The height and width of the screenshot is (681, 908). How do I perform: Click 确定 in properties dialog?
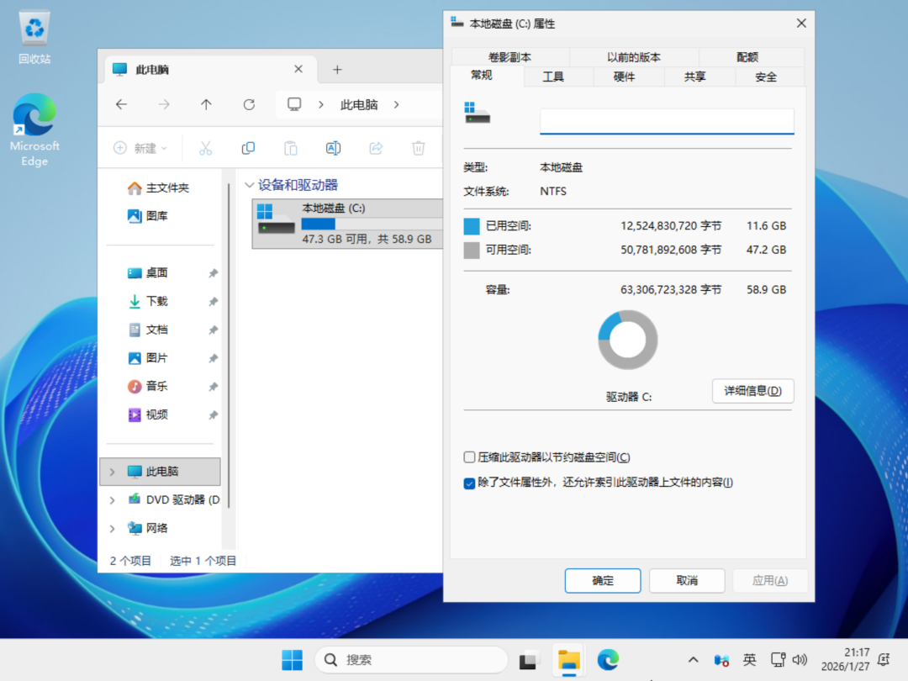pos(603,580)
